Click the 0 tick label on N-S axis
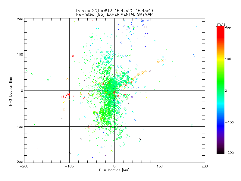Viewport: 241px width, 181px height. coord(22,91)
